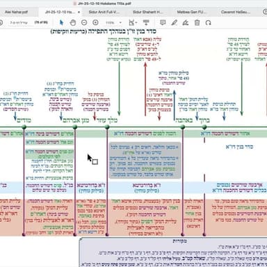Click the heading 'מגן אברהם' in the document
The height and width of the screenshot is (267, 267).
76,120
